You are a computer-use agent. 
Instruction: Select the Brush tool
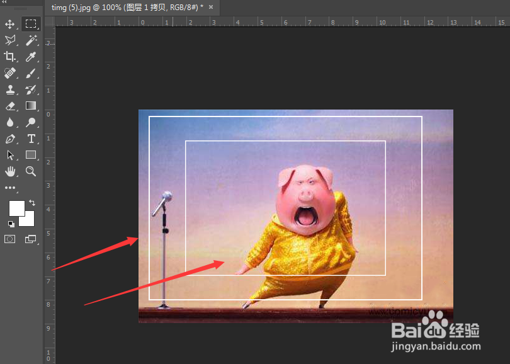click(x=31, y=73)
